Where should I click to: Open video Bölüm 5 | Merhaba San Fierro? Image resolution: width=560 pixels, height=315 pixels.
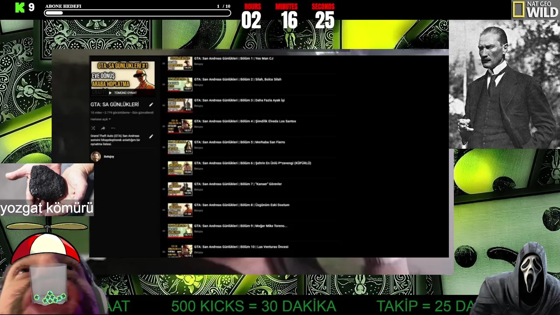click(x=239, y=142)
